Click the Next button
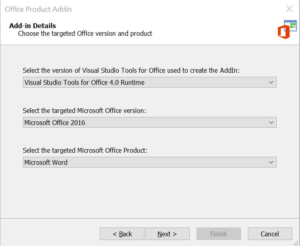Viewport: 300px width, 246px height. 167,234
